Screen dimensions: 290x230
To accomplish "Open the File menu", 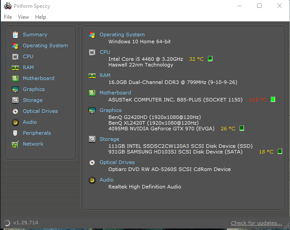I will click(8, 17).
